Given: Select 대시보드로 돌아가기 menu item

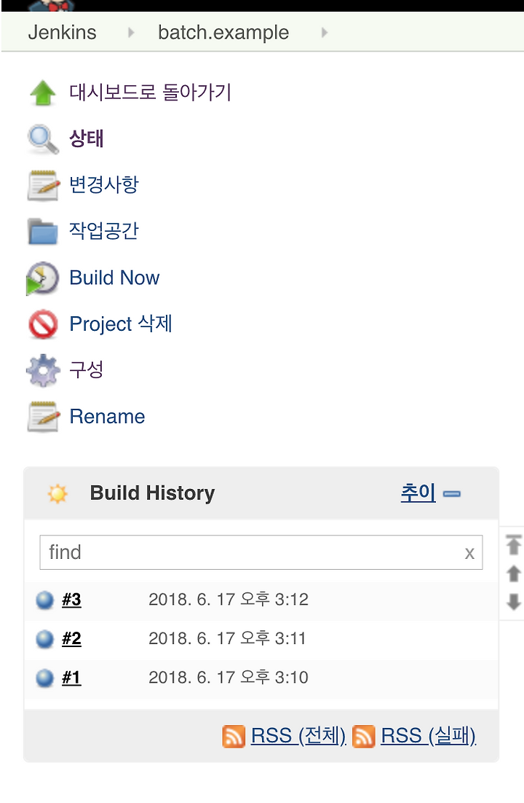Looking at the screenshot, I should pyautogui.click(x=151, y=93).
